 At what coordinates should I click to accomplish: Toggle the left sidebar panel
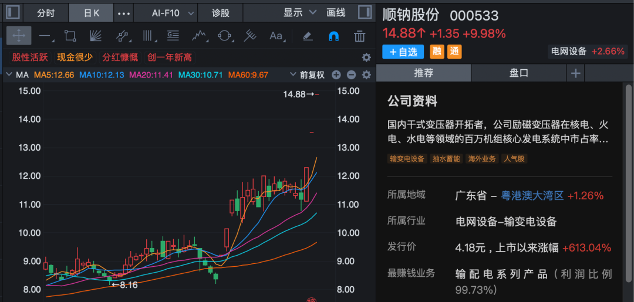click(x=12, y=12)
